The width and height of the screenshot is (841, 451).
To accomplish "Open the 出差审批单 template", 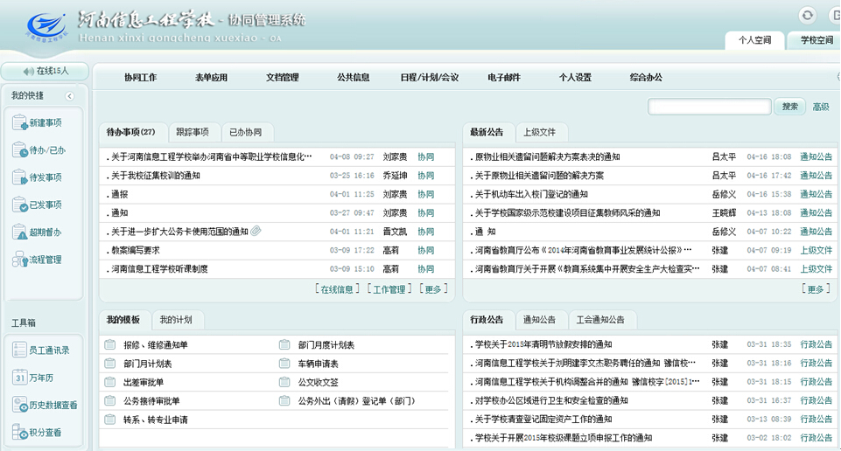I will tap(144, 382).
